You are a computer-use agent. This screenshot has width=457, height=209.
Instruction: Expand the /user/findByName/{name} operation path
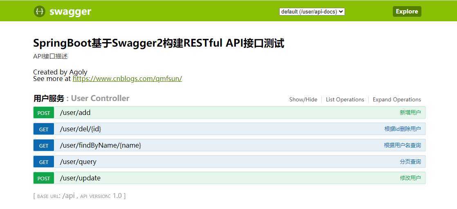[100, 145]
